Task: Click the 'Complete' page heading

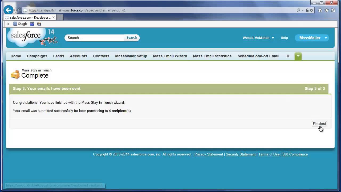Action: (35, 75)
